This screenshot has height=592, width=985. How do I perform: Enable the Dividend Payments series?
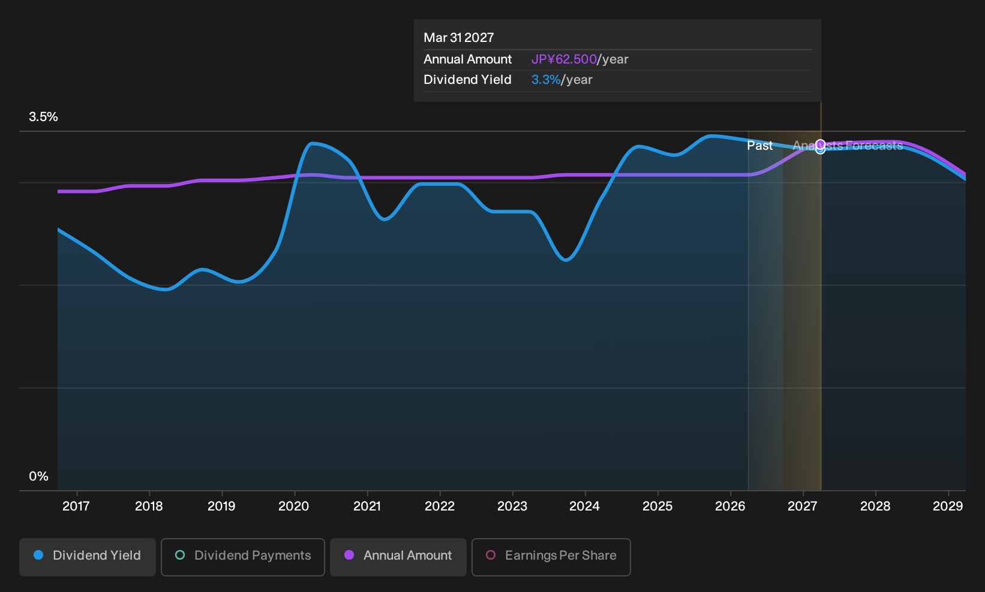[x=243, y=557]
